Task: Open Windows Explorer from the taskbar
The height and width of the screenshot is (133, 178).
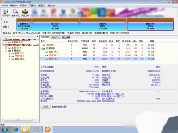Action: (x=26, y=130)
